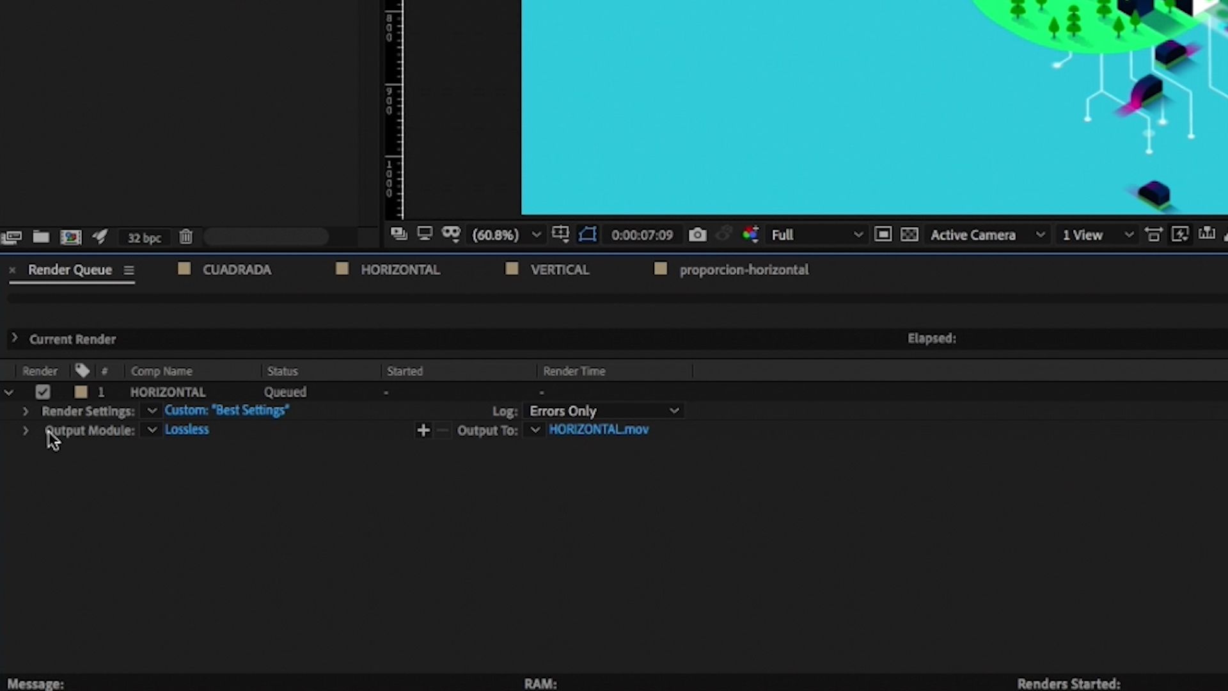1228x691 pixels.
Task: Click the Show Snapshot icon
Action: point(723,235)
